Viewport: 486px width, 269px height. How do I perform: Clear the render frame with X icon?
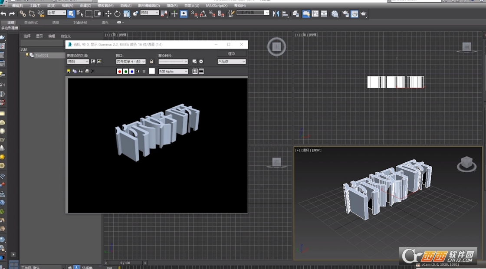point(92,71)
